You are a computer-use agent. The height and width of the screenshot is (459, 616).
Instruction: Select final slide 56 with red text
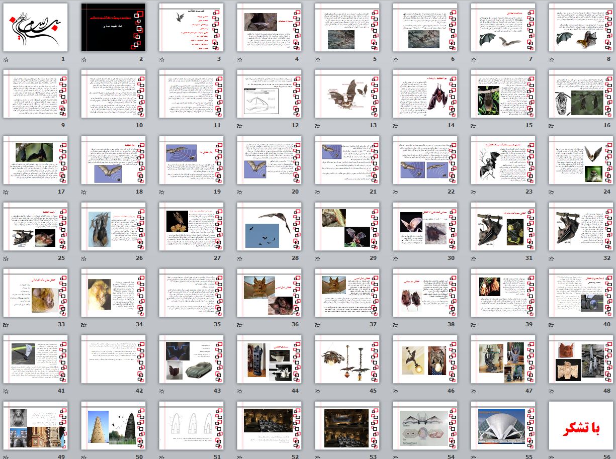pyautogui.click(x=581, y=425)
